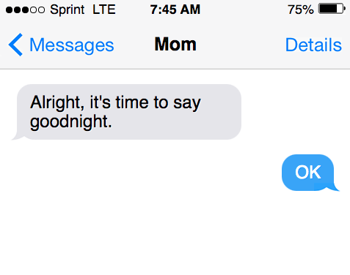Go back to Messages list

(61, 45)
